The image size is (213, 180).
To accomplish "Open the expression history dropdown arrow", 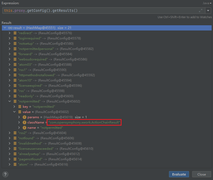I will 208,11.
